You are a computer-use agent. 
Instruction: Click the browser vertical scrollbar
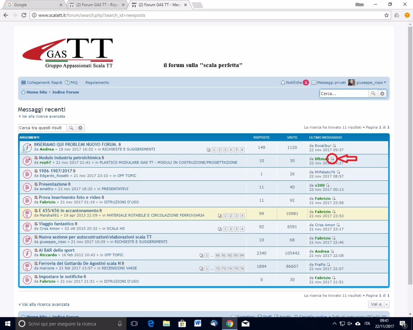coord(410,155)
